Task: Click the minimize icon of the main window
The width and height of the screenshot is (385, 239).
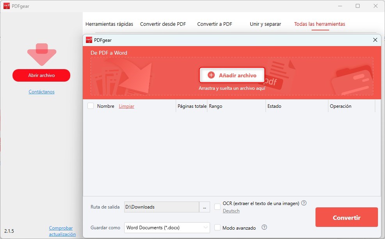Action: pos(339,6)
